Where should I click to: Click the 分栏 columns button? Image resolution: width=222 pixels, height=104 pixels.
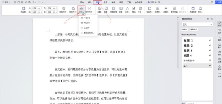coord(82,10)
